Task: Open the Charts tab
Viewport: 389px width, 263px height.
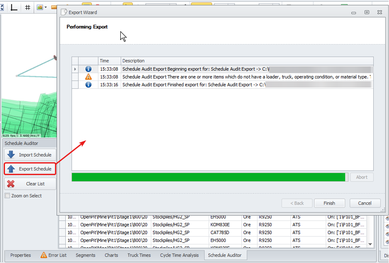Action: (111, 255)
